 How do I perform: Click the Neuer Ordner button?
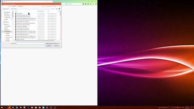tap(14, 9)
